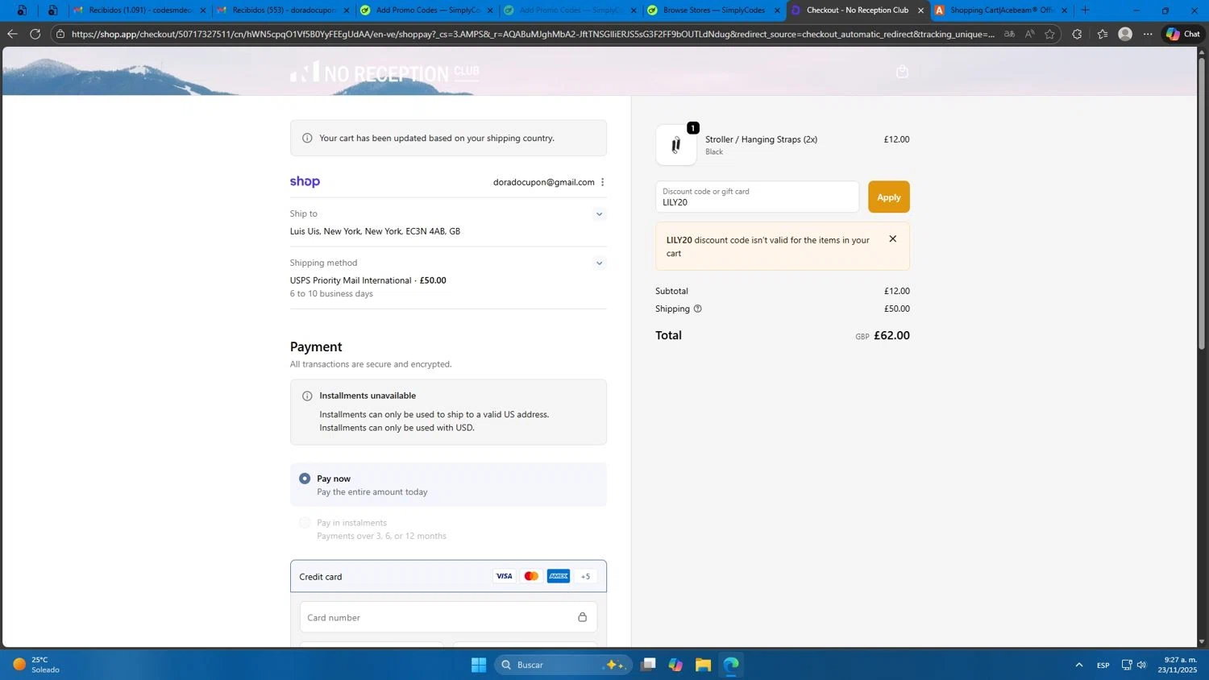Open browser settings and more menu
This screenshot has width=1209, height=680.
click(x=1148, y=34)
